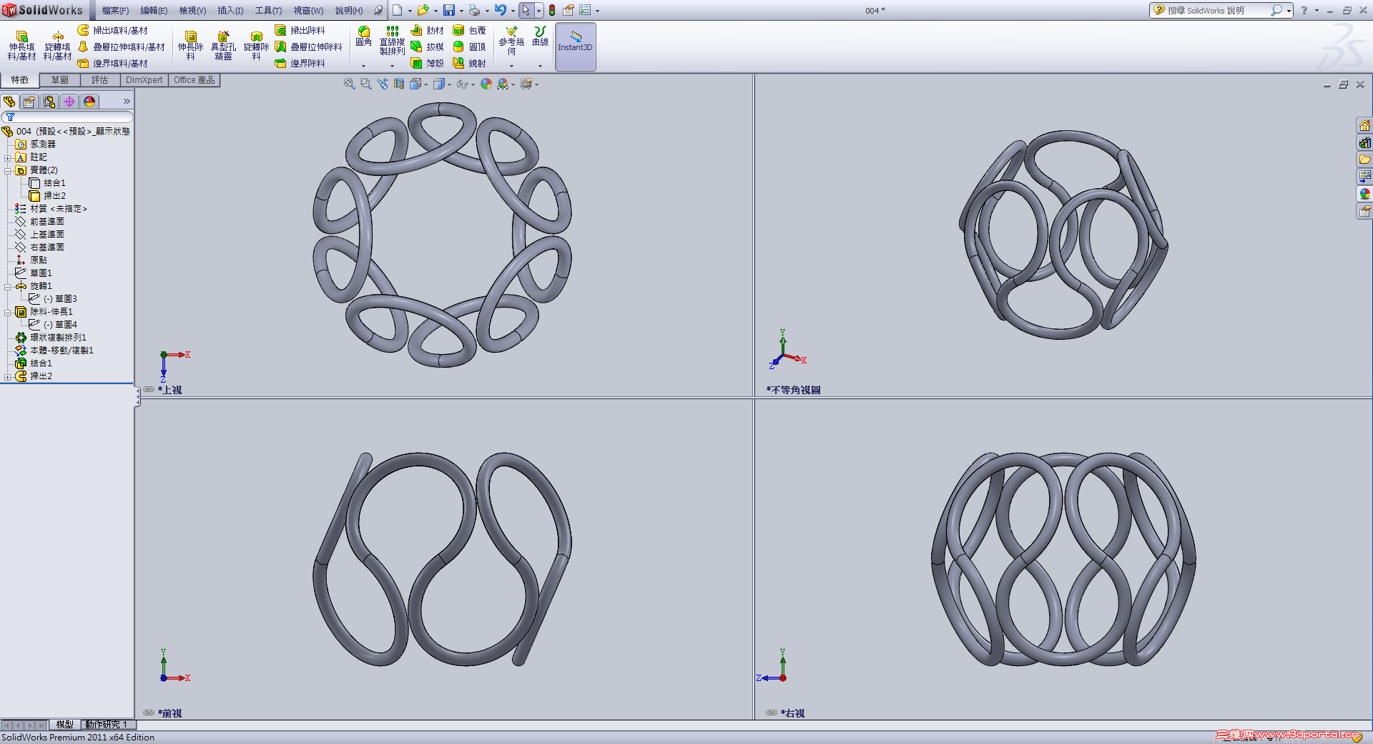Open the 工具(T) menu
This screenshot has width=1373, height=744.
click(x=268, y=11)
